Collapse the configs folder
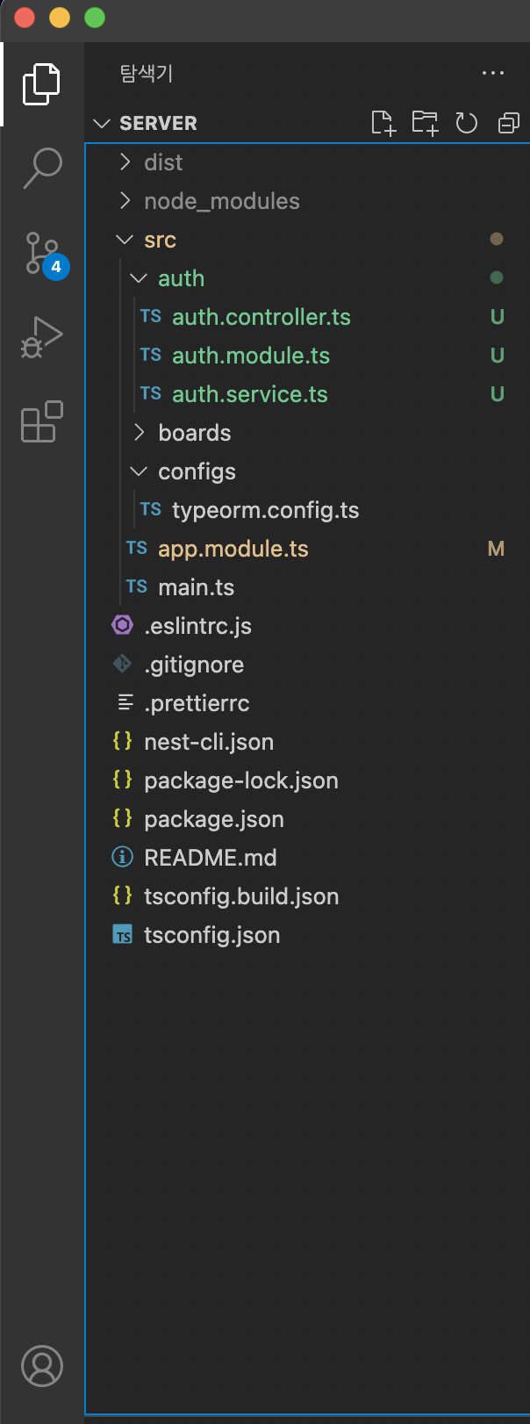The height and width of the screenshot is (1424, 530). point(197,471)
